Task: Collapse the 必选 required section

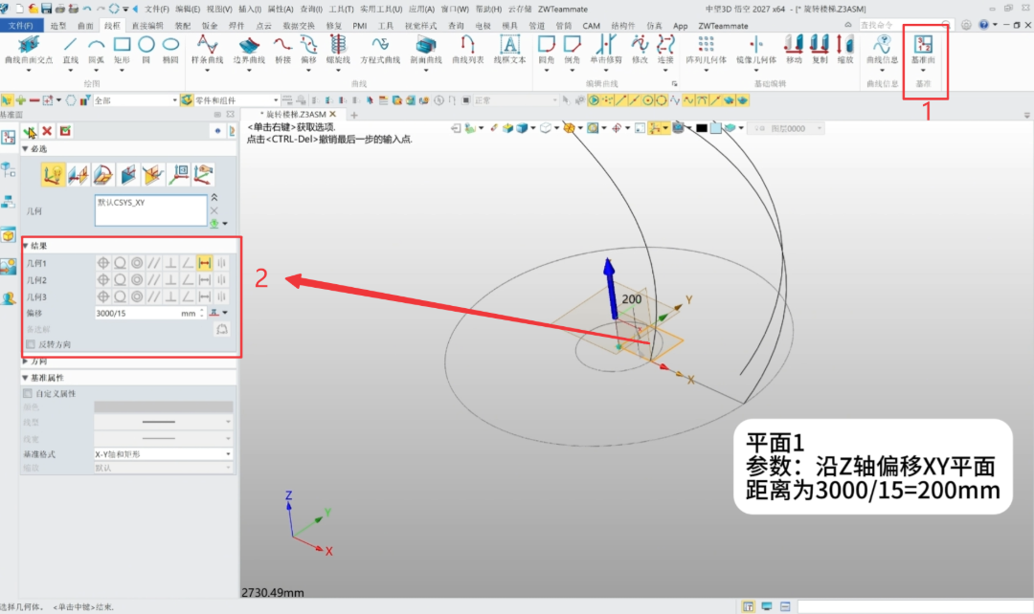Action: click(x=25, y=149)
